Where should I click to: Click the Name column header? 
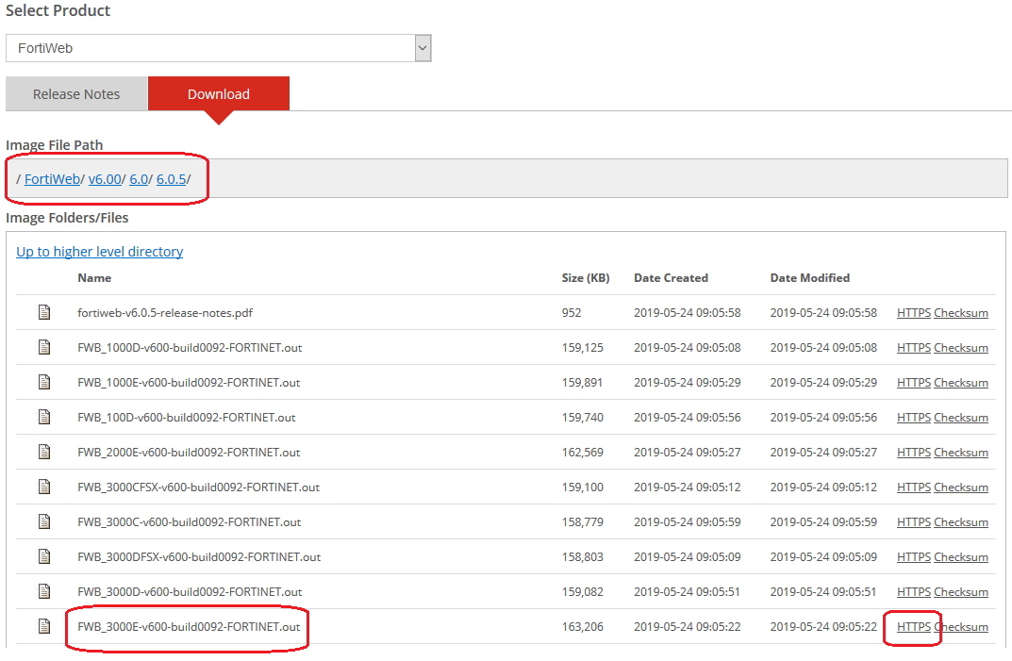(94, 278)
